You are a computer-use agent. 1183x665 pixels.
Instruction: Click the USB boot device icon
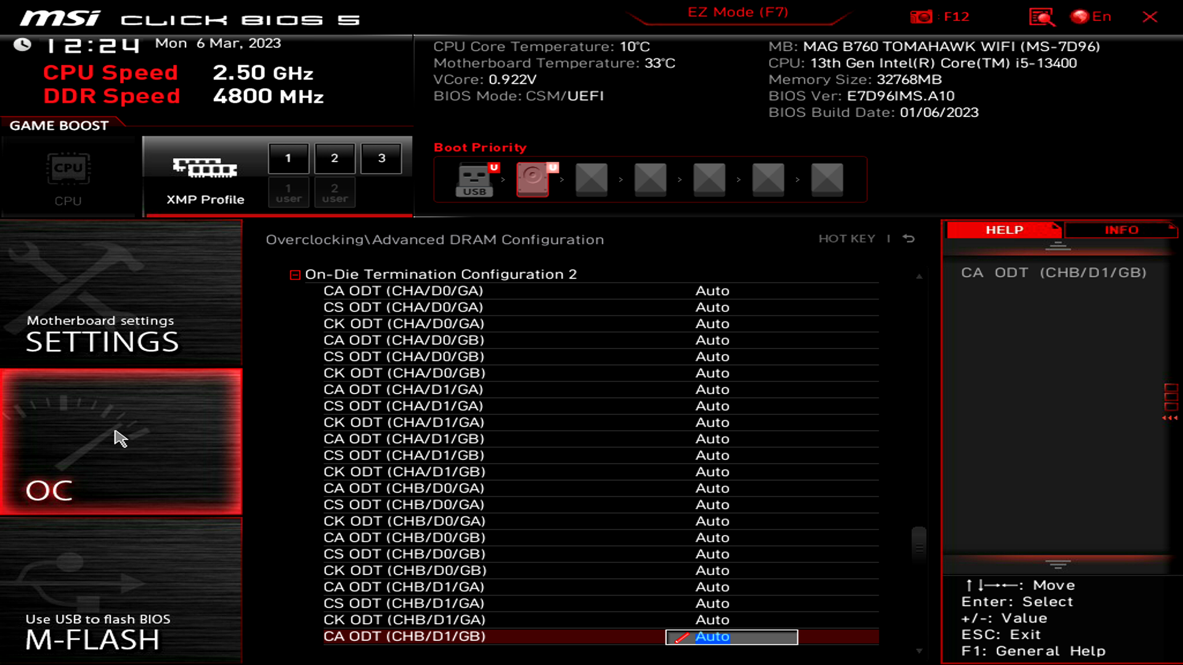474,179
